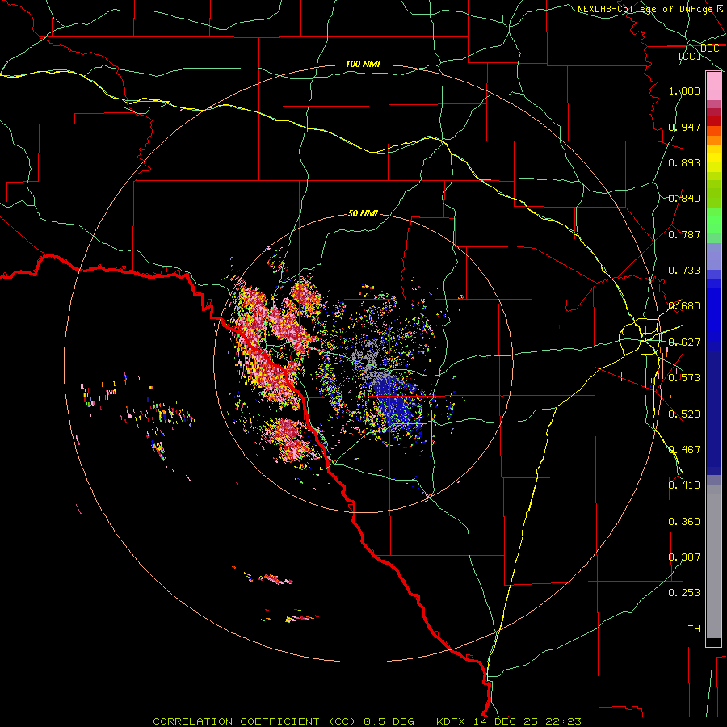The image size is (727, 727).
Task: Click the pink top segment of color bar
Action: click(713, 86)
